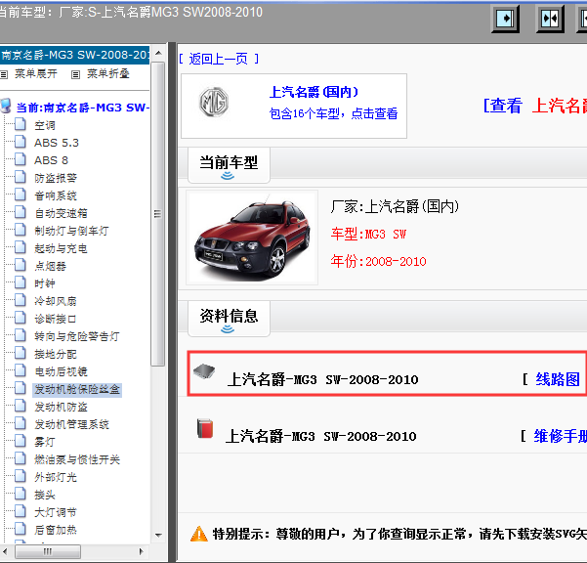Click the page icon beside 冷却风扇

pyautogui.click(x=21, y=300)
